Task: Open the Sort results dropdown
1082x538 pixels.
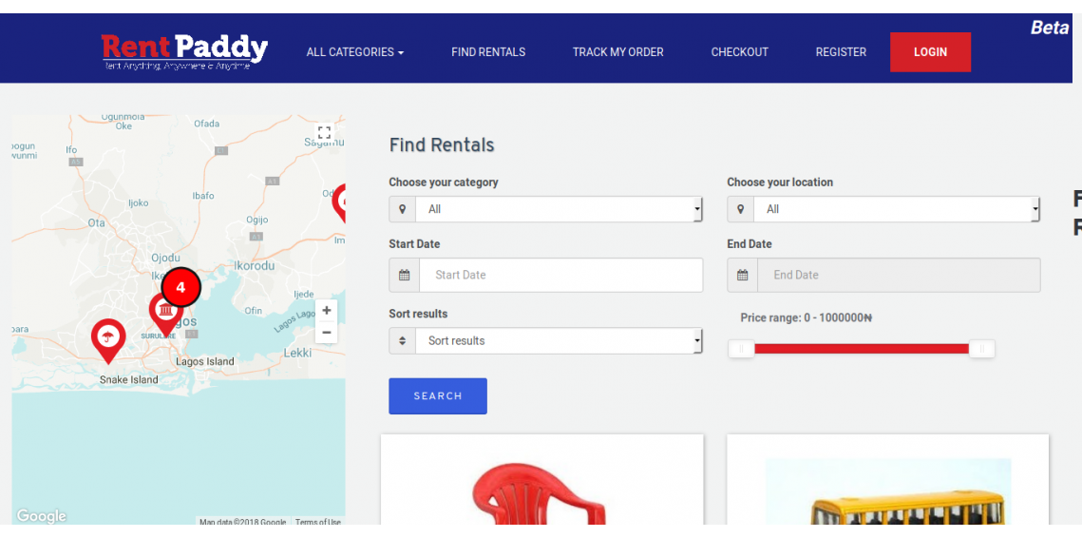Action: 559,340
